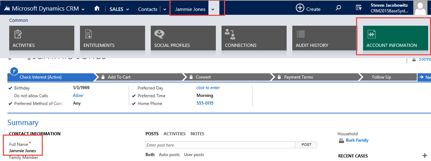Click the search magnifier icon
This screenshot has height=161, width=431.
[338, 8]
